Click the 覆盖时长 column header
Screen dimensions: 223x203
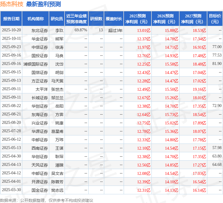coord(114,19)
